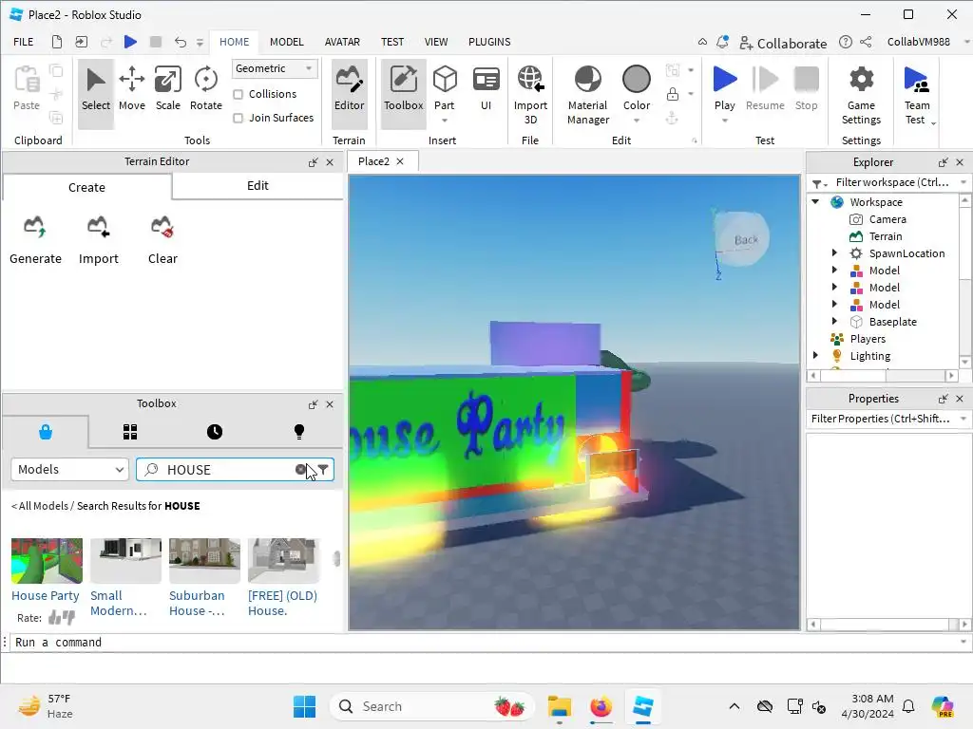Select the House Party thumbnail
Image resolution: width=973 pixels, height=729 pixels.
click(47, 560)
